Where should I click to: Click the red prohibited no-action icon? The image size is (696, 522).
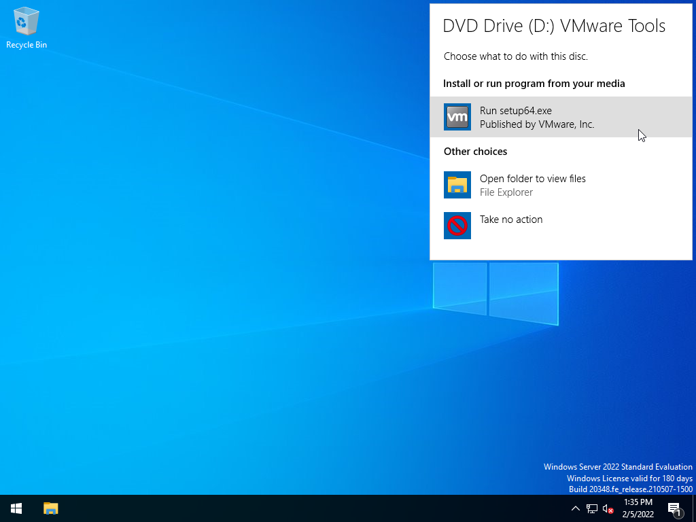point(457,226)
